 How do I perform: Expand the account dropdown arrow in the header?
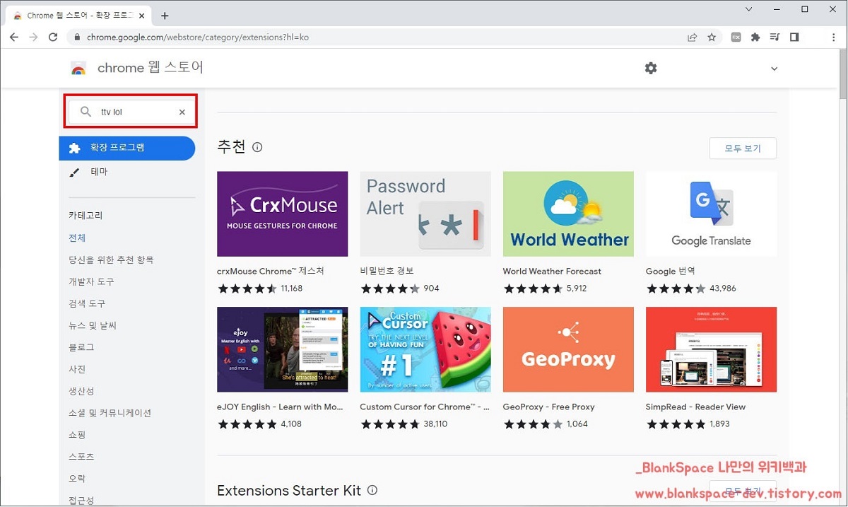pyautogui.click(x=774, y=69)
